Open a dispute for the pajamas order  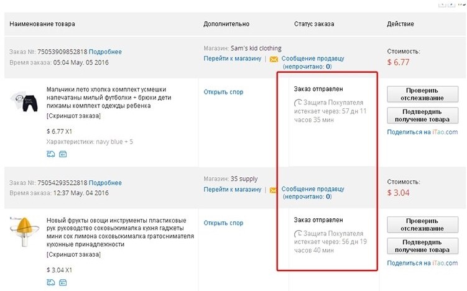coord(223,92)
